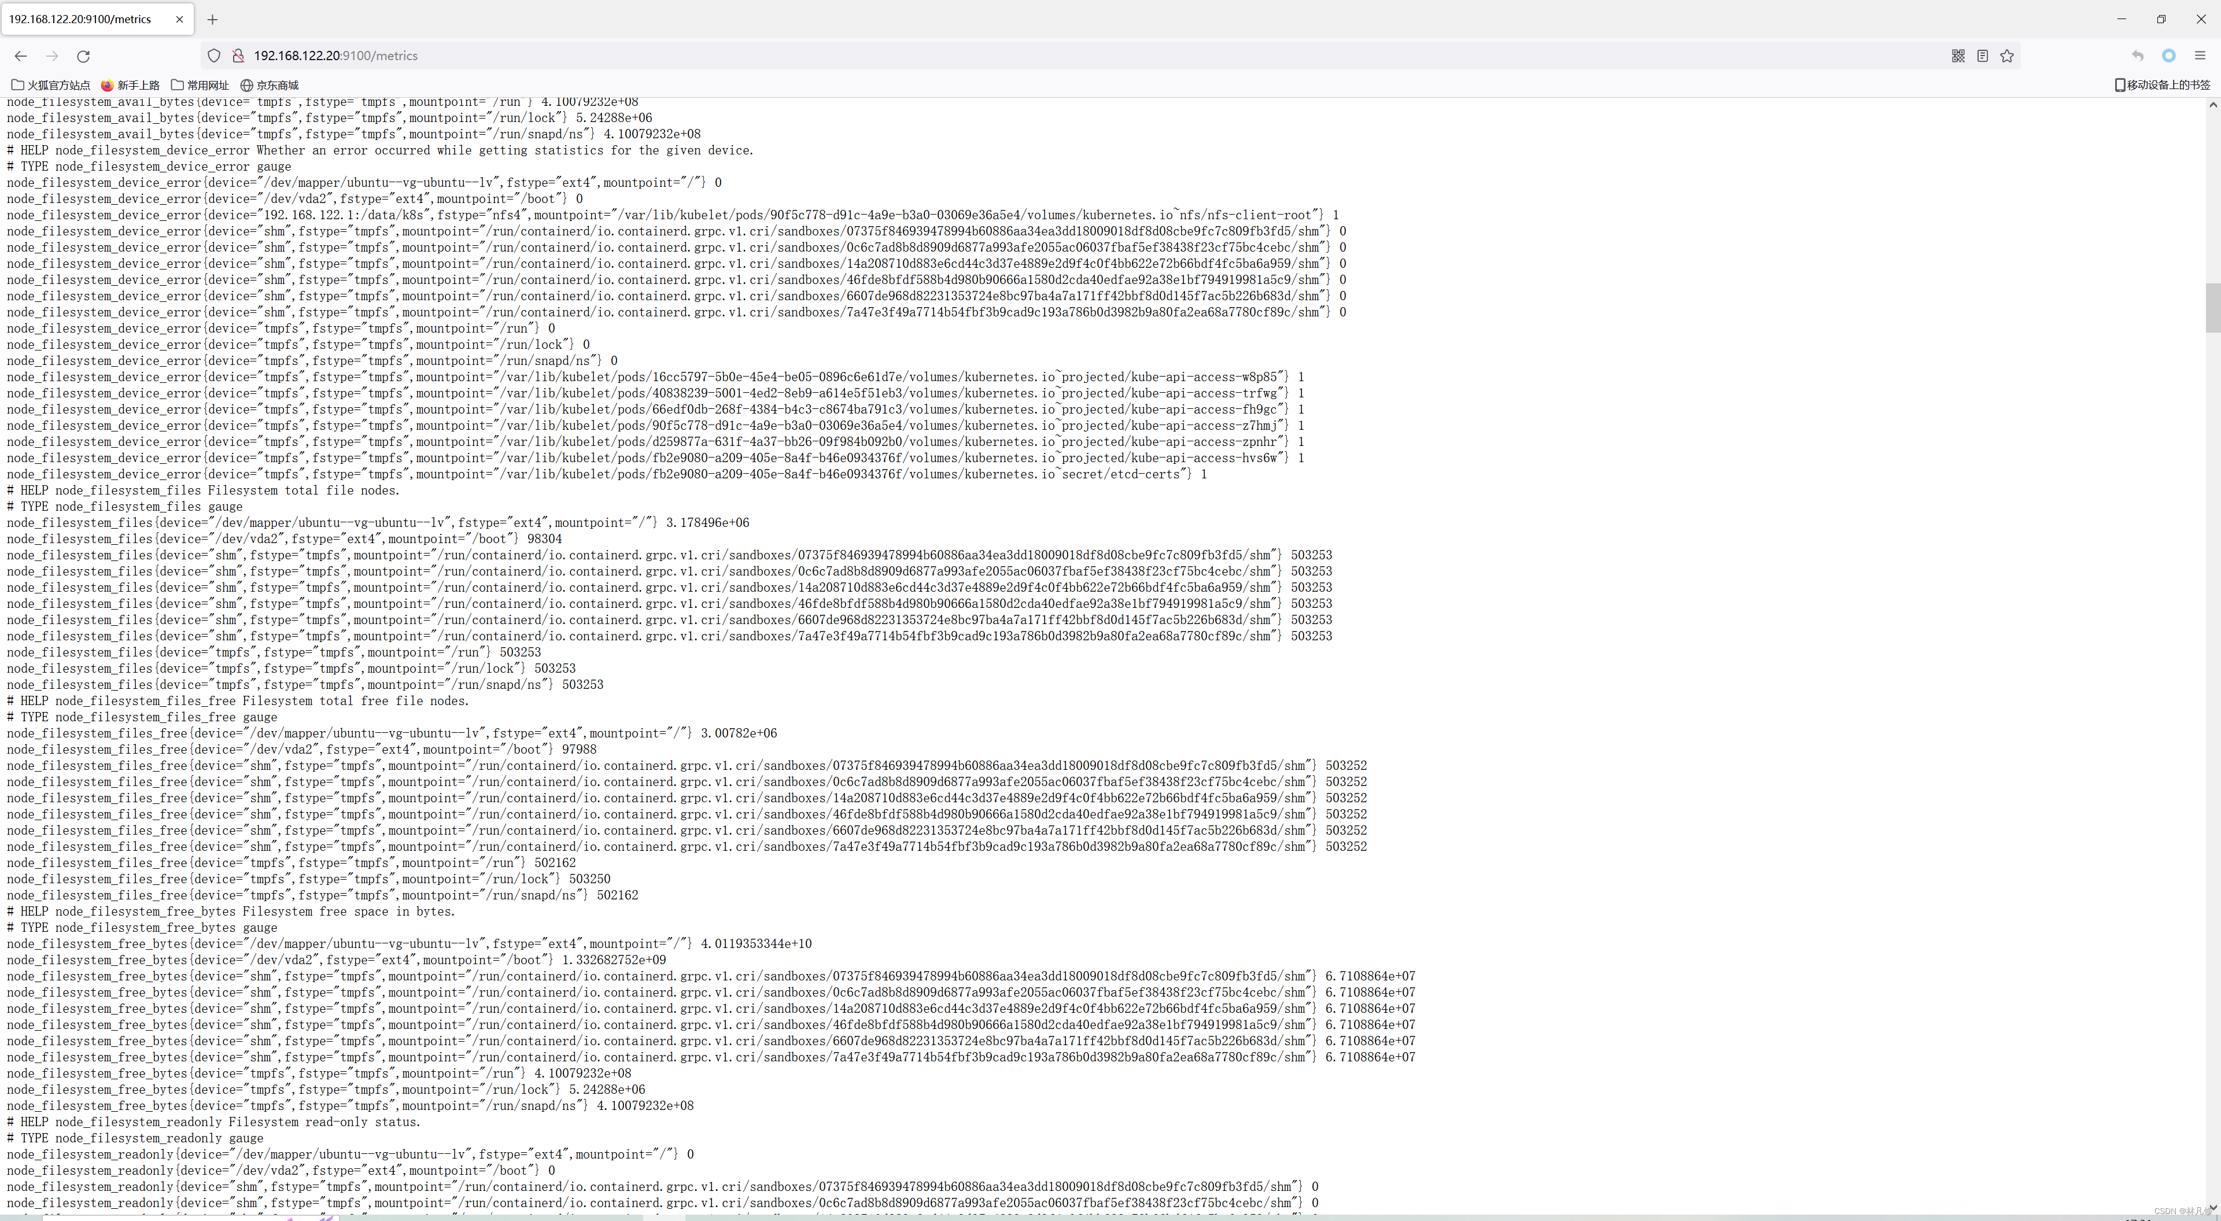Viewport: 2221px width, 1221px height.
Task: Click "# HELP node_filesystem_device_error" comment line
Action: [380, 150]
